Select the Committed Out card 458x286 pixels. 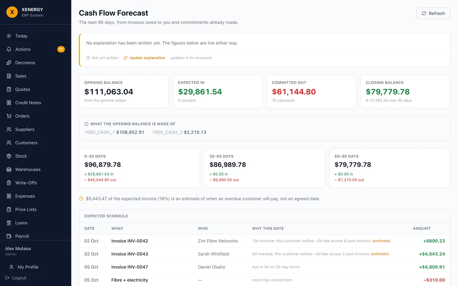pos(311,92)
